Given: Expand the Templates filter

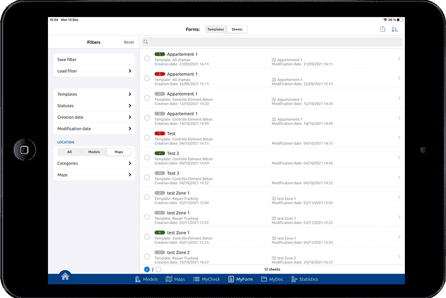Looking at the screenshot, I should 94,94.
